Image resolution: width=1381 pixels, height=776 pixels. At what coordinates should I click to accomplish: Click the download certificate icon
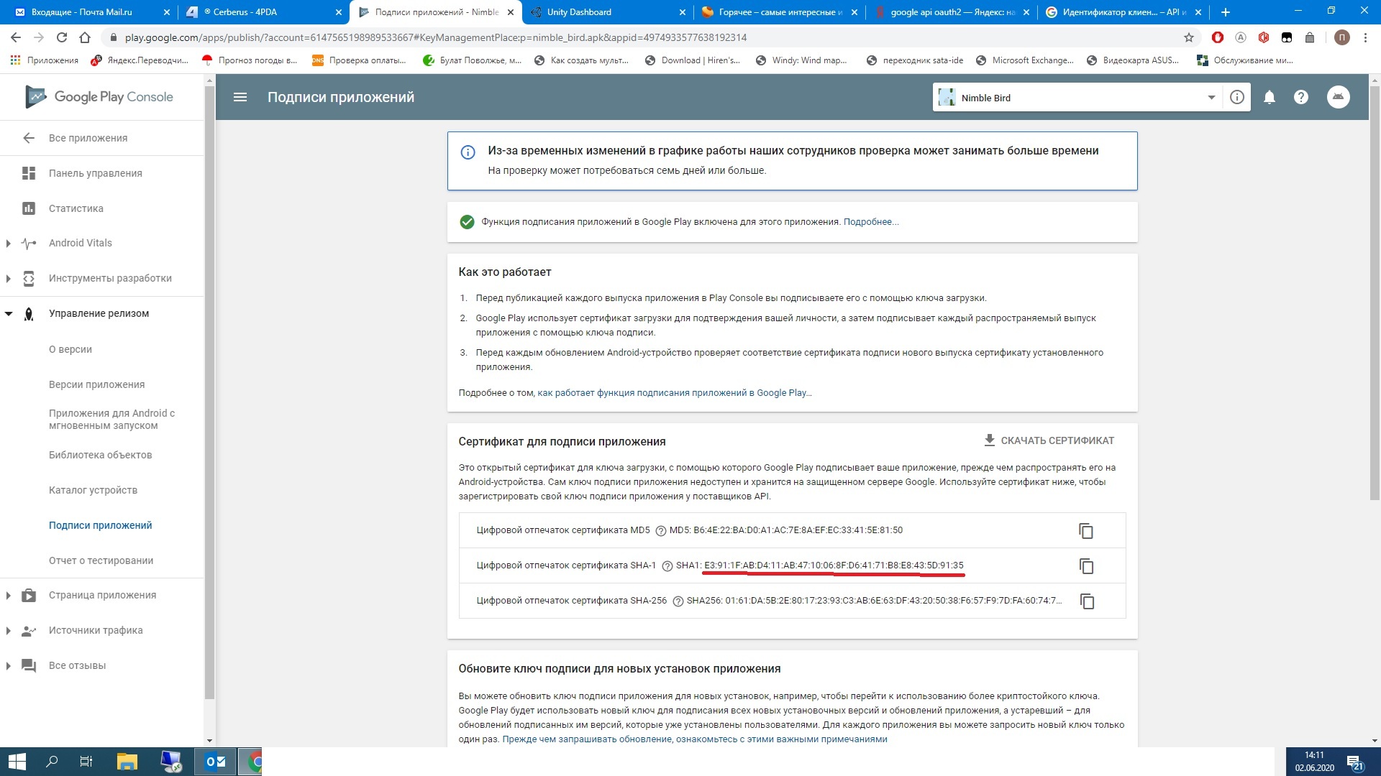[x=988, y=440]
